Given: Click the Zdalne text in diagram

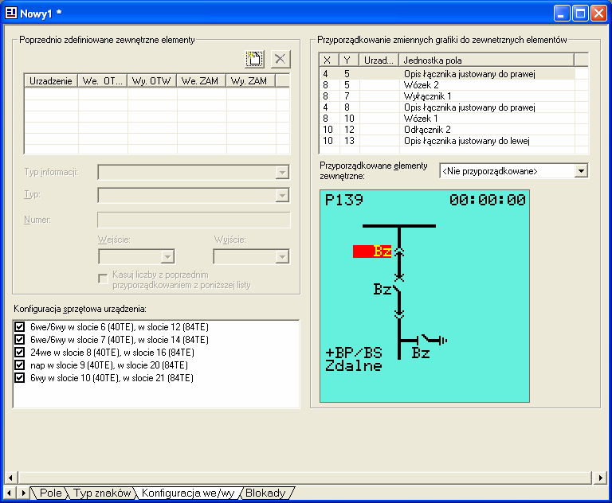Looking at the screenshot, I should pos(354,365).
